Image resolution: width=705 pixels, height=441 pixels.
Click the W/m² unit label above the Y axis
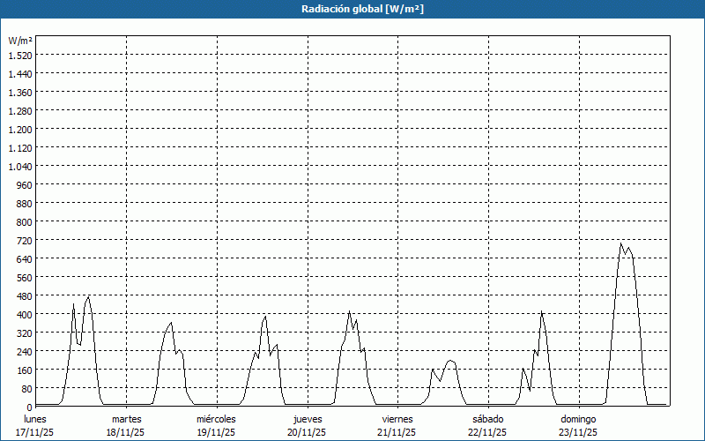pos(20,41)
